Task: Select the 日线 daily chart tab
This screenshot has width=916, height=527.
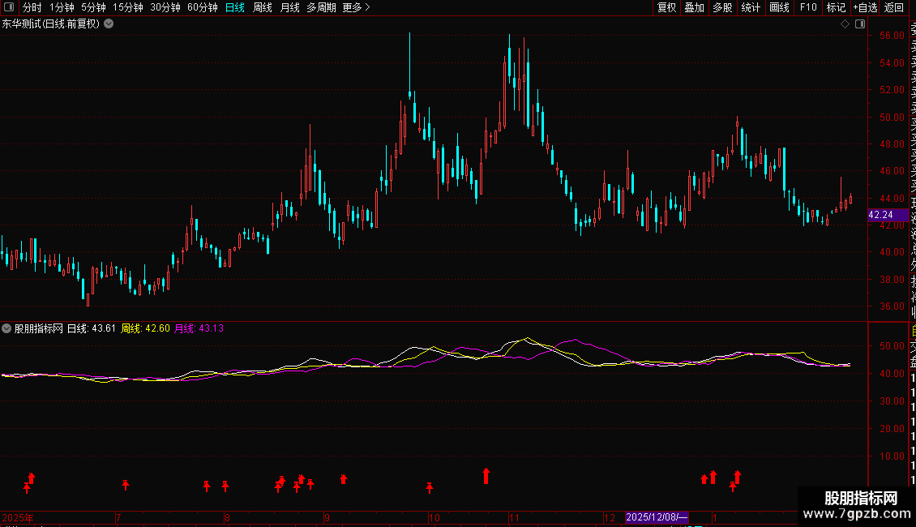Action: [x=235, y=7]
